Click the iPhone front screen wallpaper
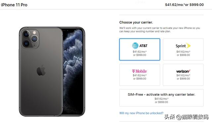Screen dimensions: 212x123 tap(73, 71)
